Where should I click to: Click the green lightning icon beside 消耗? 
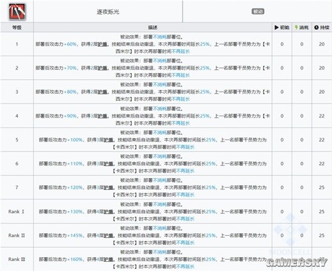point(296,27)
